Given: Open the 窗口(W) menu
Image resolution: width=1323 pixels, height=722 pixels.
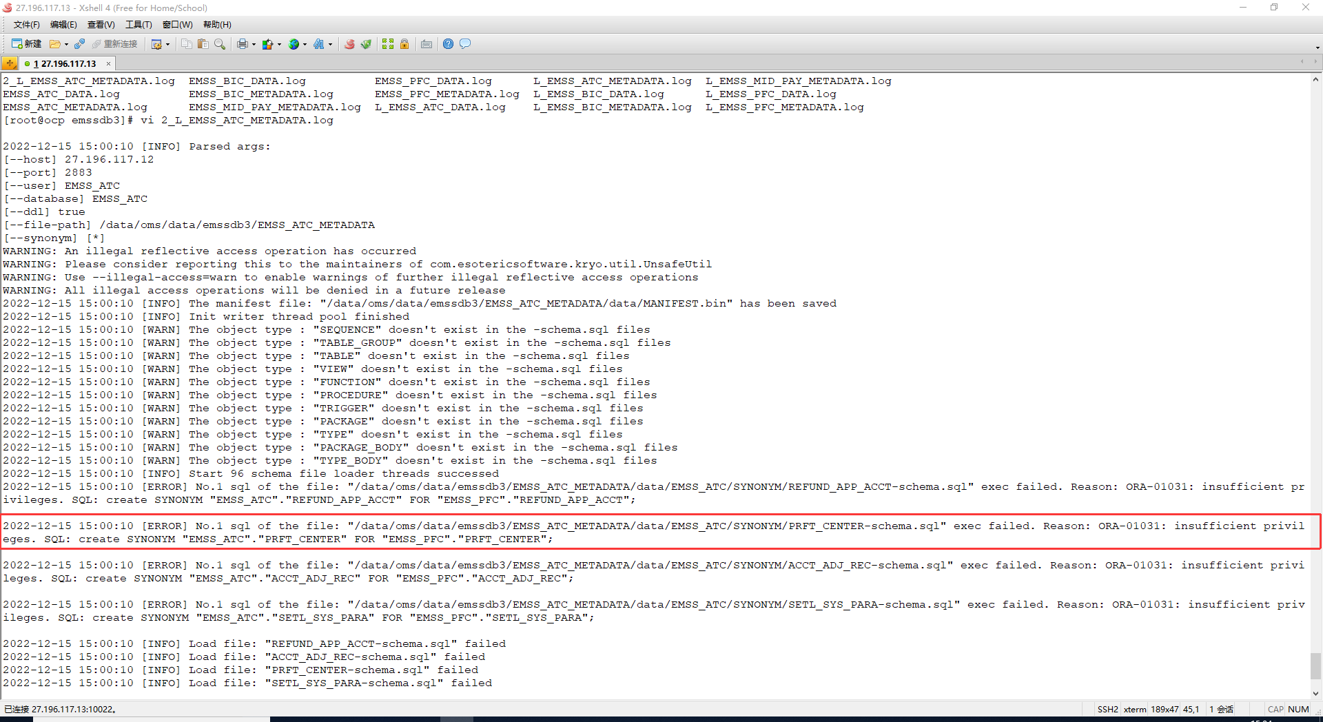Looking at the screenshot, I should [x=178, y=25].
